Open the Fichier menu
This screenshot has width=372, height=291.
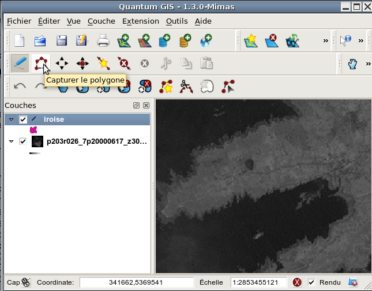point(19,21)
